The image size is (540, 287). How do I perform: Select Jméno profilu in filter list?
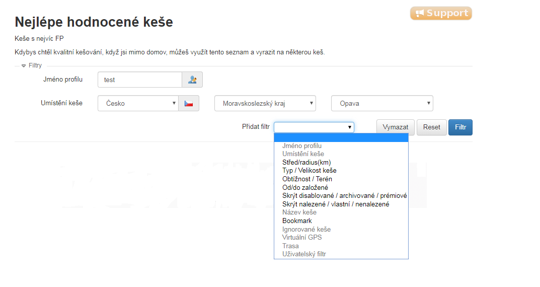tap(341, 146)
